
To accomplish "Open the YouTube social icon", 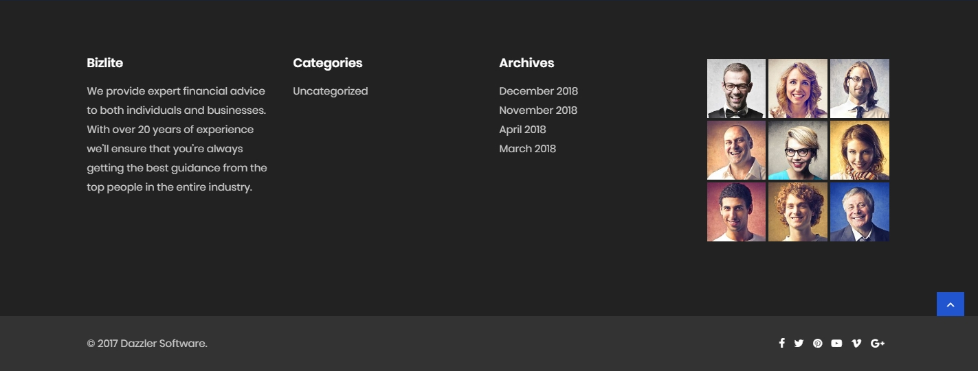I will point(836,344).
